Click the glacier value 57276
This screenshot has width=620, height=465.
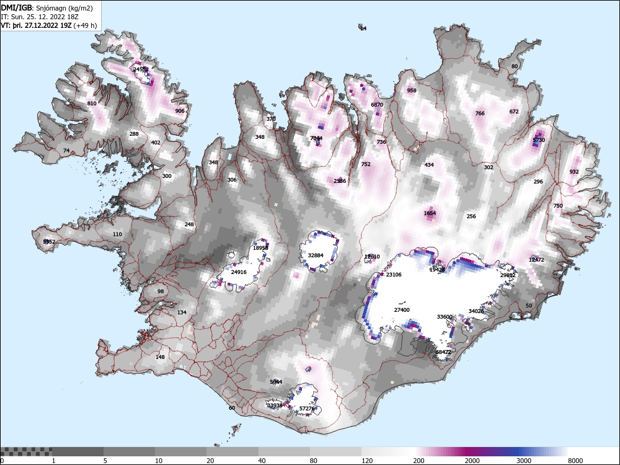tap(307, 409)
